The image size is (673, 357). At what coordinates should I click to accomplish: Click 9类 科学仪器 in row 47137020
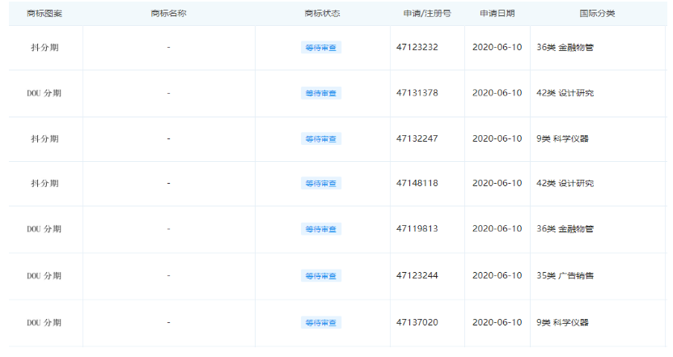point(563,322)
